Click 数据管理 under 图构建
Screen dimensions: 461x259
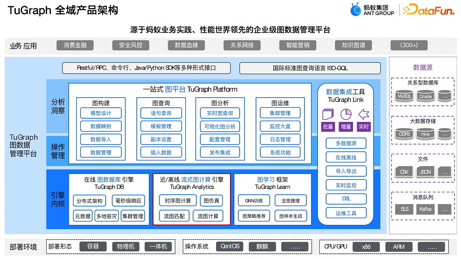click(101, 152)
